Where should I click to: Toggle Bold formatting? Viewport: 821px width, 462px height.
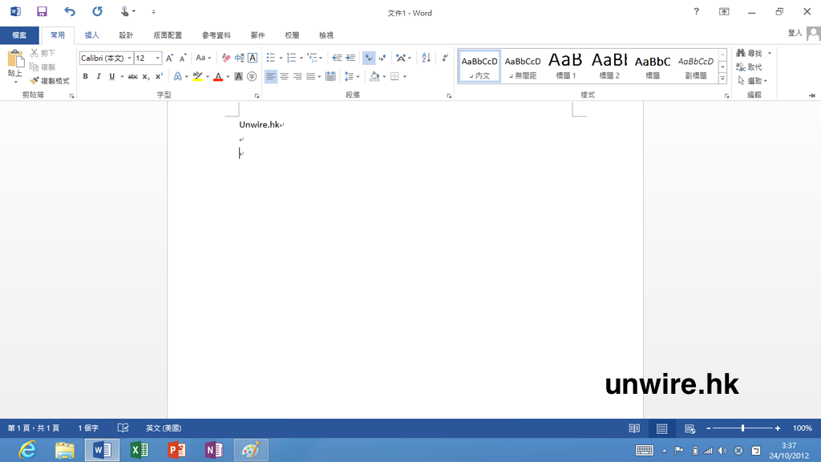tap(86, 77)
